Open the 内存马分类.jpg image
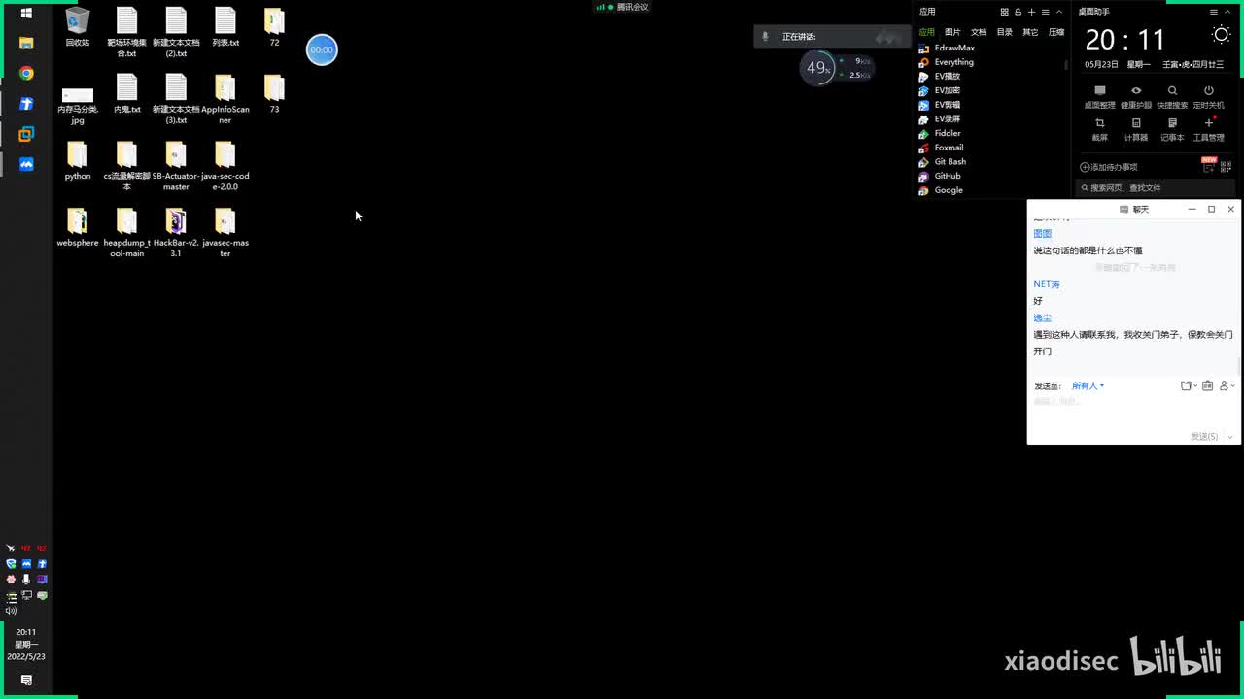The height and width of the screenshot is (699, 1244). click(x=78, y=105)
